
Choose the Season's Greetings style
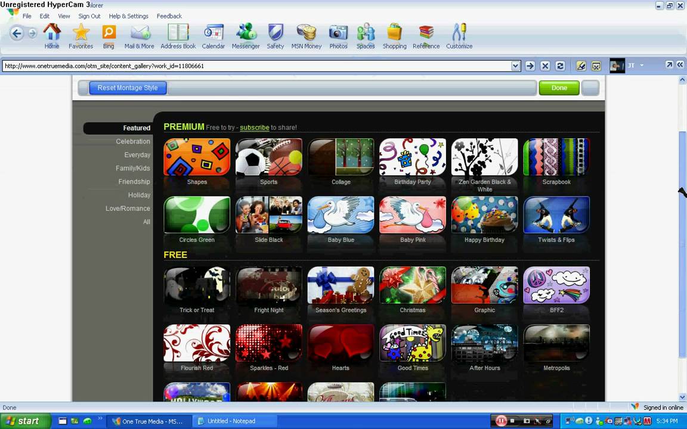pos(341,285)
